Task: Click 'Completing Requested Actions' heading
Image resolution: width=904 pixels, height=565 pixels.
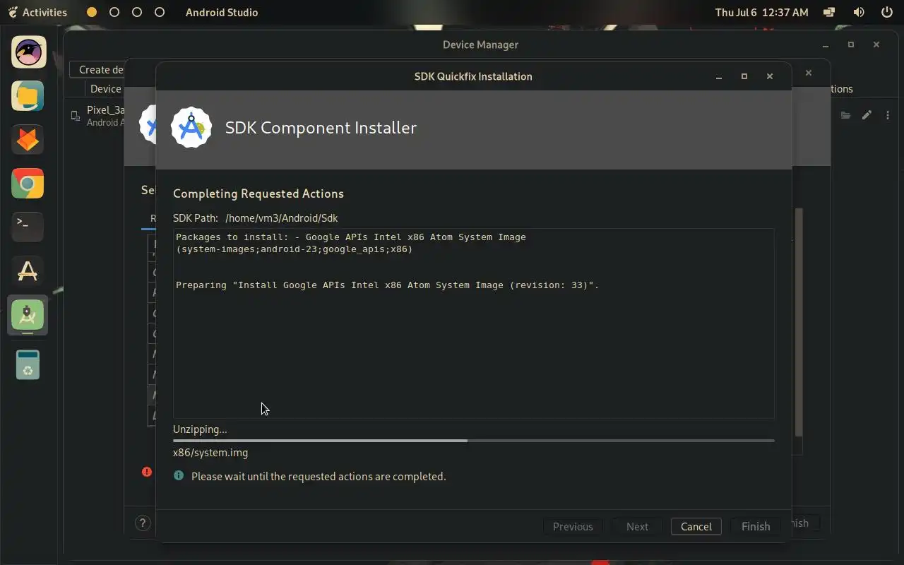Action: coord(258,194)
